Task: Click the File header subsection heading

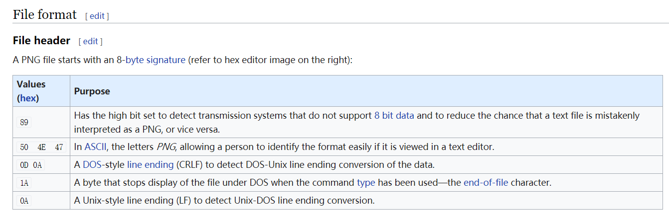Action: 41,41
